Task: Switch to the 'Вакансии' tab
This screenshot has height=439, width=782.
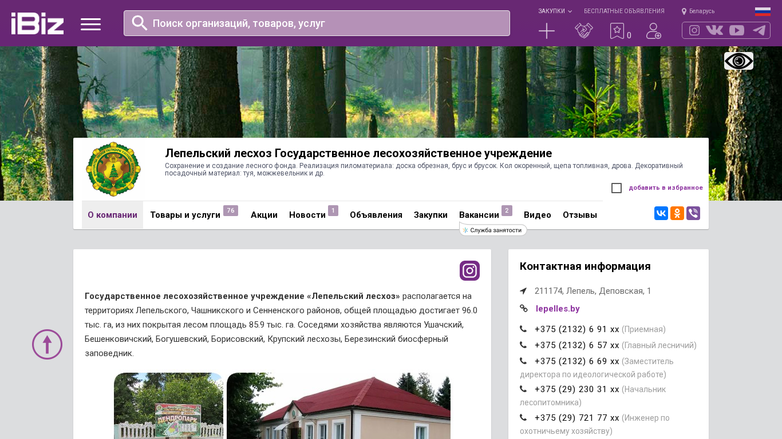Action: [x=479, y=215]
